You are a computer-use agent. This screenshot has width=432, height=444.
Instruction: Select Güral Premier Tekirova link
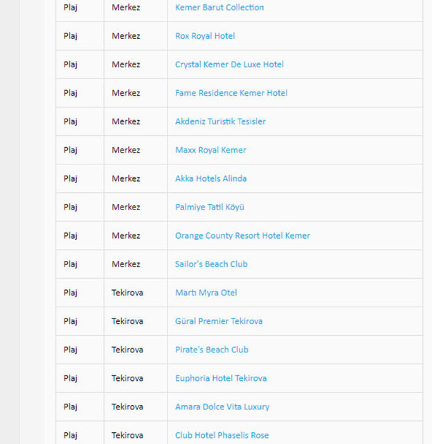(x=219, y=321)
